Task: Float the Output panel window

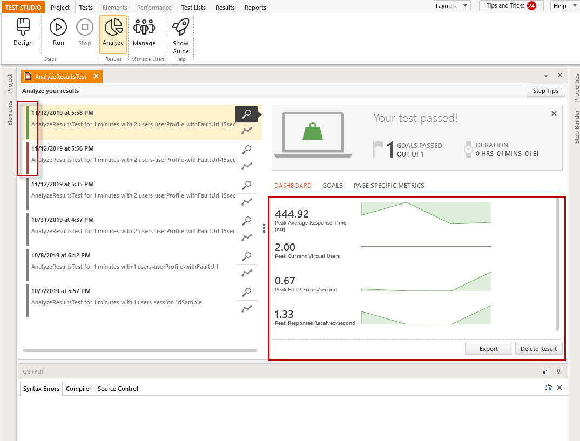Action: tap(545, 371)
